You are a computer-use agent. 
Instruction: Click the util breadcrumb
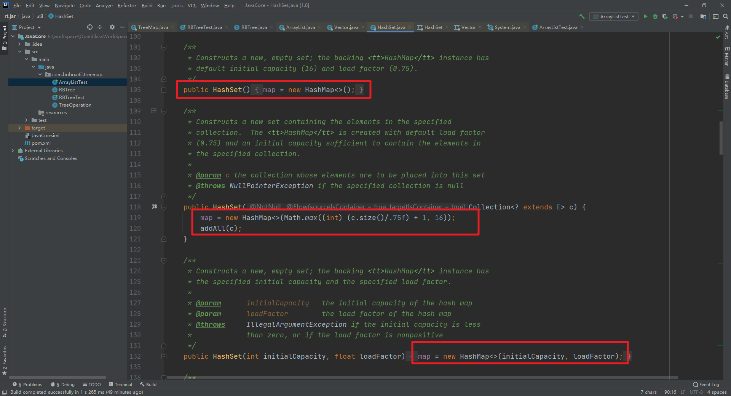40,16
